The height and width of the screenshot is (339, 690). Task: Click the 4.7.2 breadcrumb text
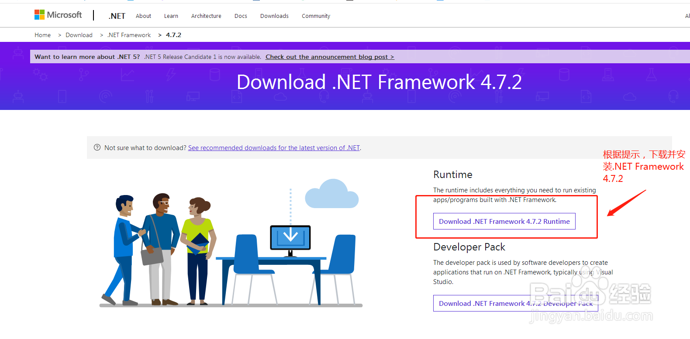point(173,35)
